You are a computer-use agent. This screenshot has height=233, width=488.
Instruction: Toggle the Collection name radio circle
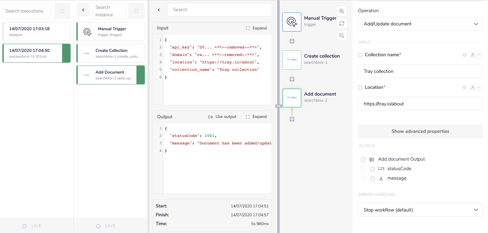tap(360, 55)
